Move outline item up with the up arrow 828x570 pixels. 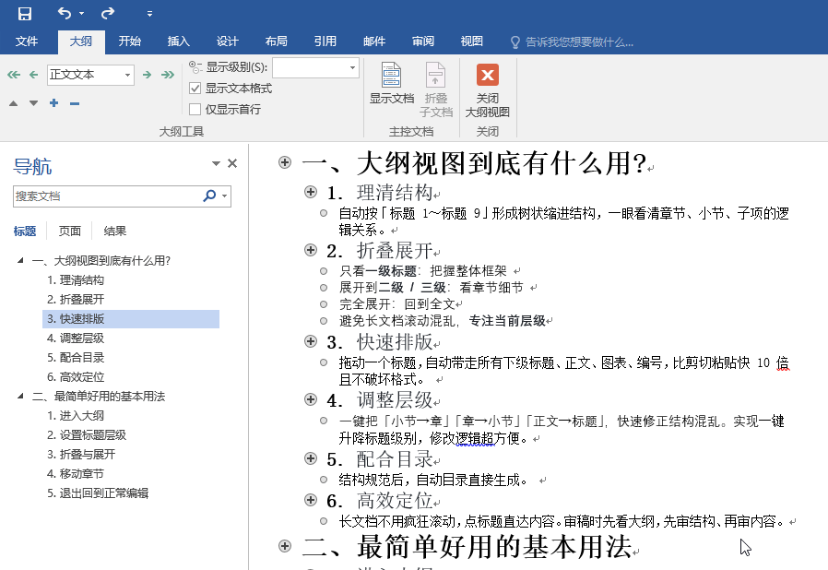coord(13,103)
